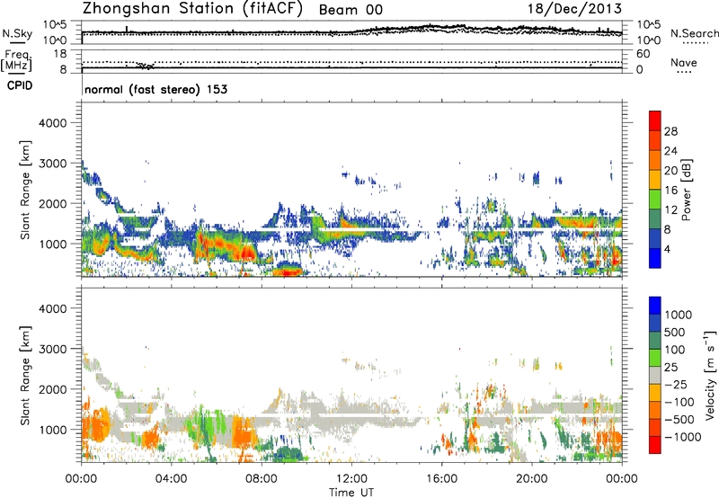Screen dimensions: 719x498
Task: Click the dark blue 4–8 dB Power segment
Action: [655, 238]
